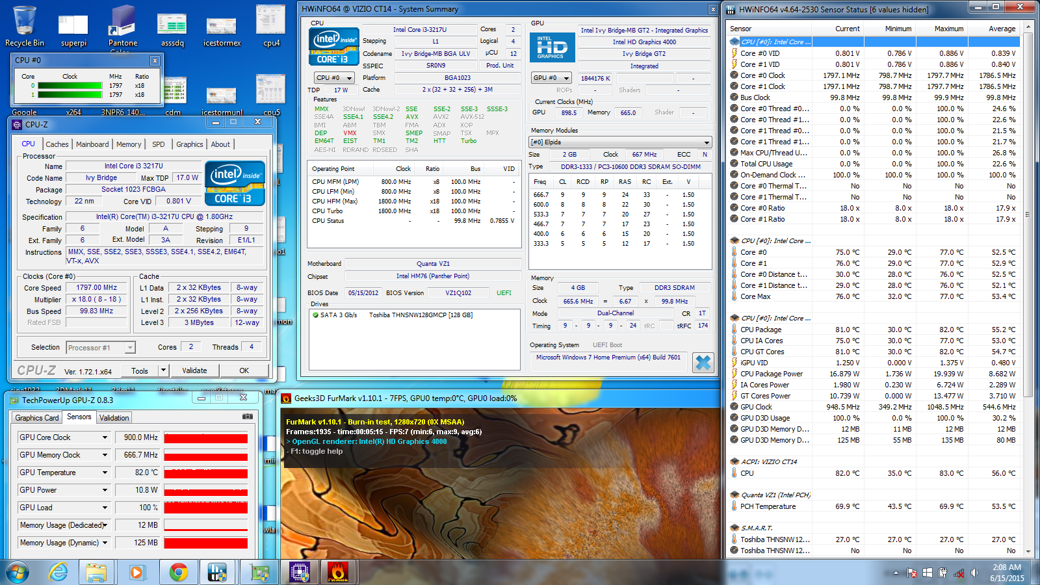Open the cpu4 desktop icon
The image size is (1040, 585).
271,26
